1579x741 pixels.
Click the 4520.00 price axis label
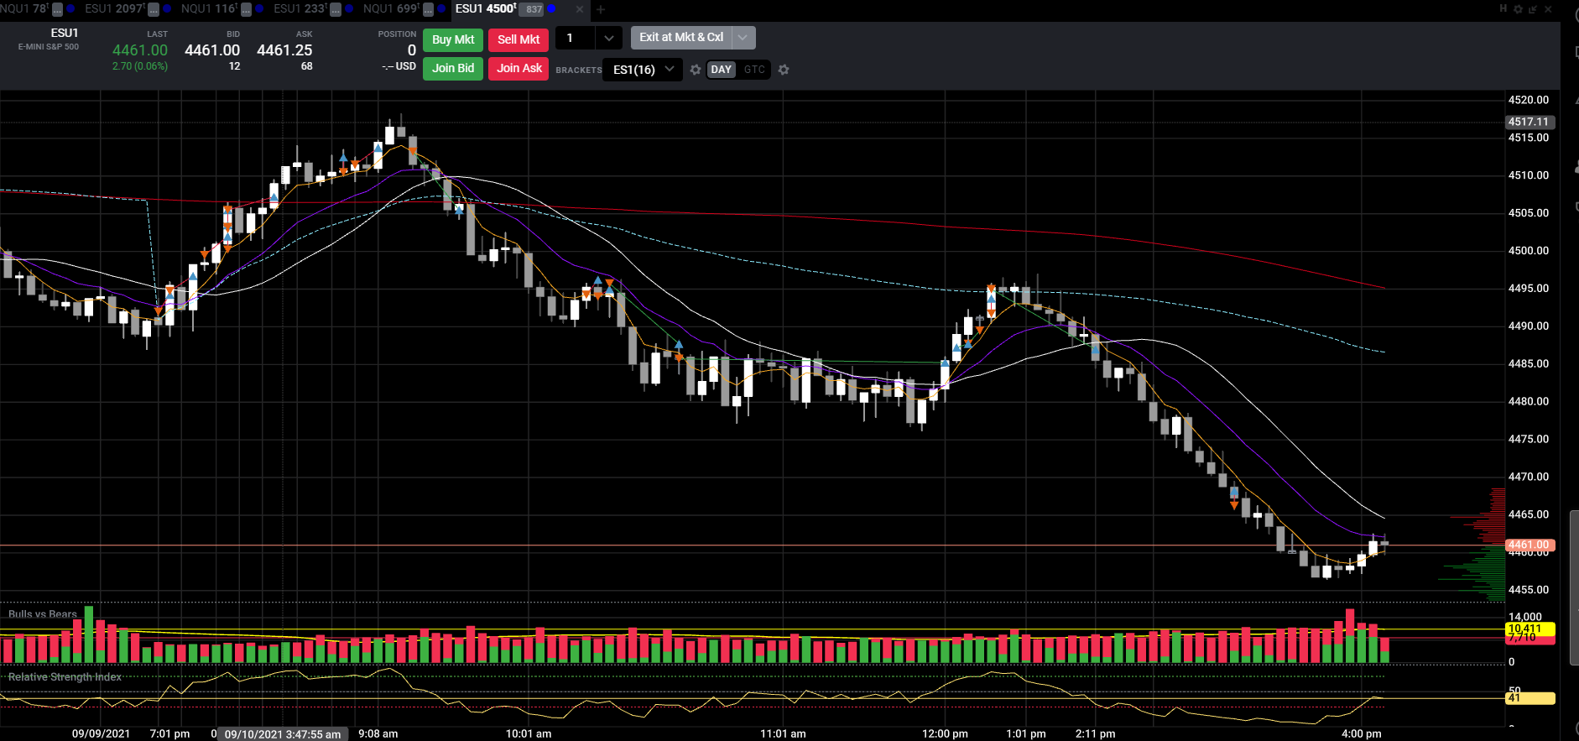tap(1529, 100)
